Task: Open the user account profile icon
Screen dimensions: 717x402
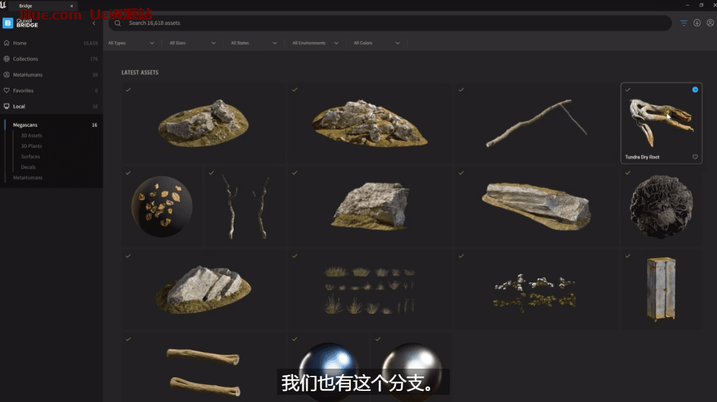Action: [710, 23]
